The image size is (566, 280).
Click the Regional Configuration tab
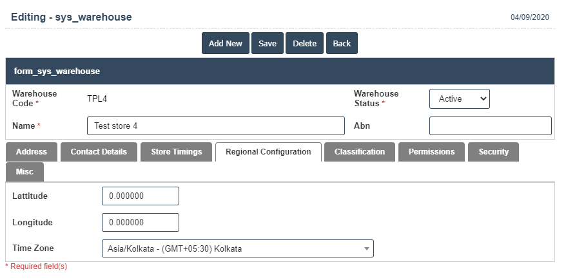tap(268, 152)
